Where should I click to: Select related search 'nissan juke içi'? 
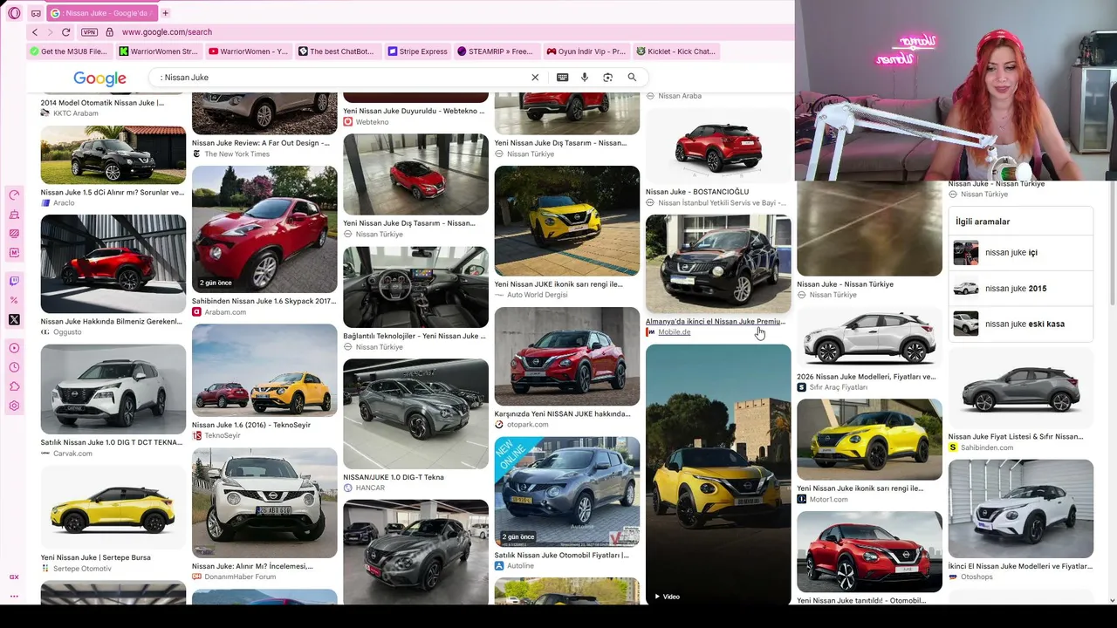pyautogui.click(x=1020, y=253)
